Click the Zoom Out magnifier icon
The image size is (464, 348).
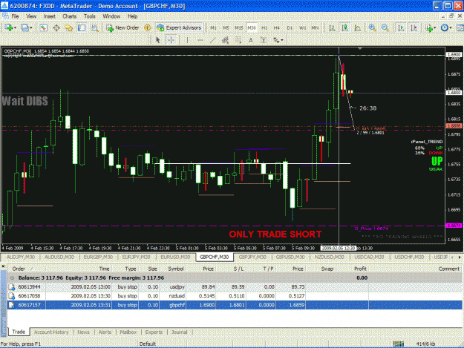coord(385,27)
